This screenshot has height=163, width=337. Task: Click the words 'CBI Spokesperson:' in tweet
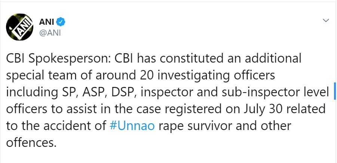[x=59, y=59]
